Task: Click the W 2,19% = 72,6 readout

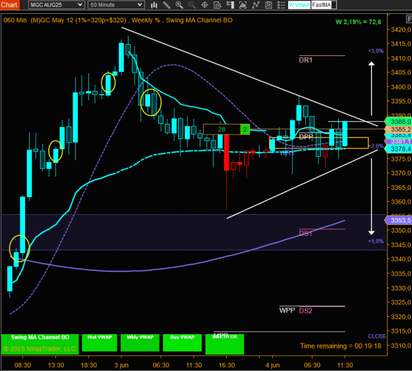Action: (358, 22)
